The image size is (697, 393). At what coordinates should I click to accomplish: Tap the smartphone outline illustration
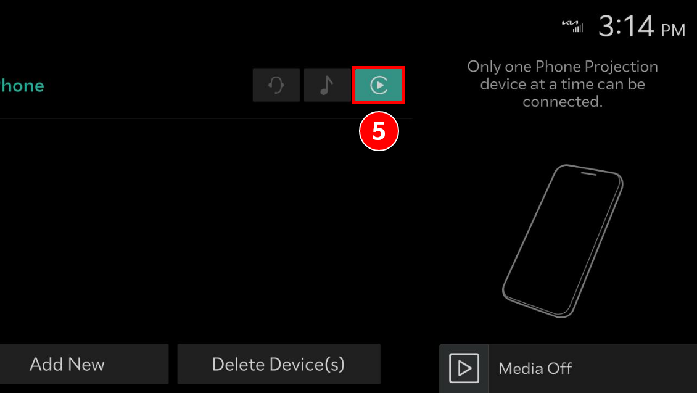coord(563,241)
